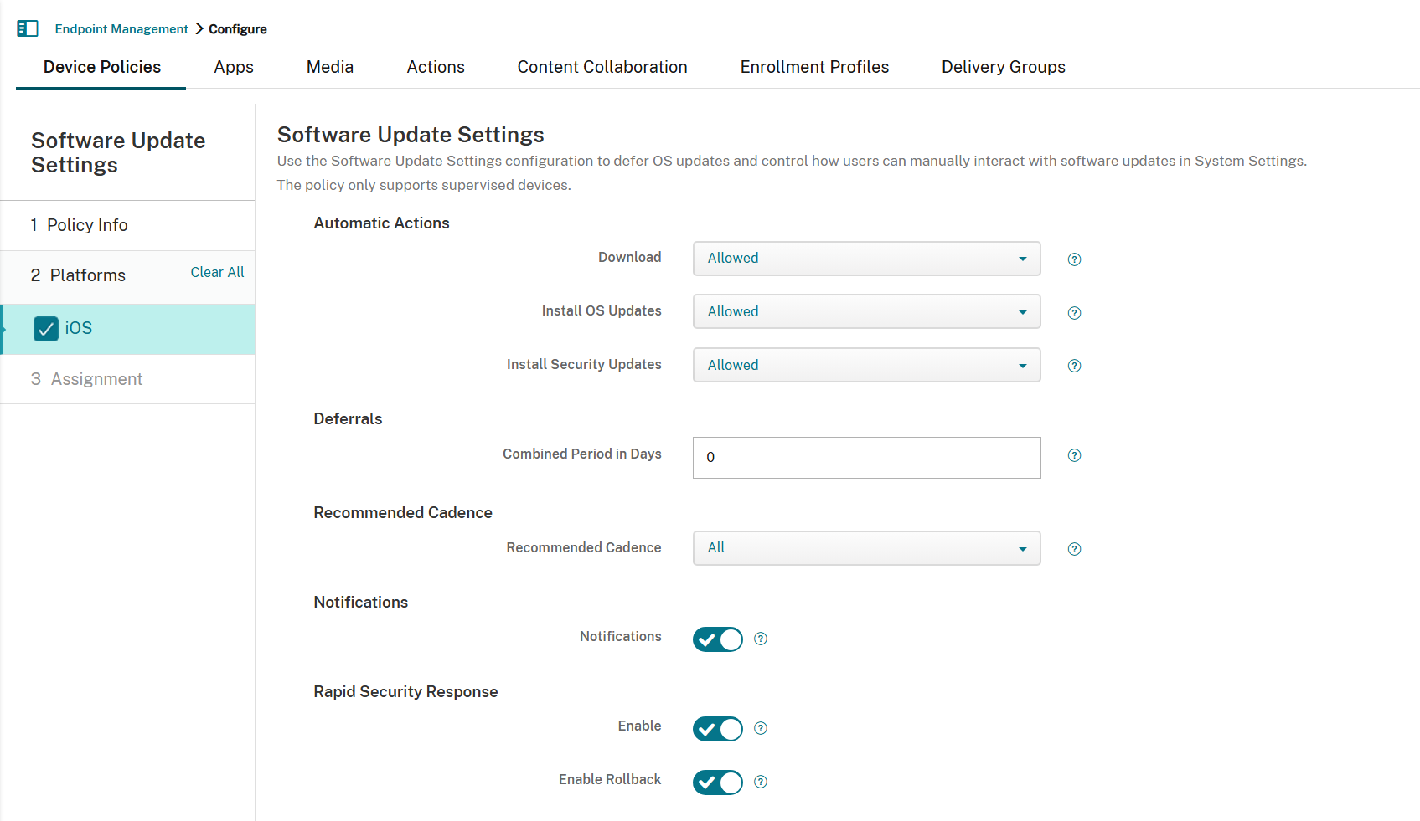Click the Combined Period in Days field
Viewport: 1420px width, 821px height.
867,458
